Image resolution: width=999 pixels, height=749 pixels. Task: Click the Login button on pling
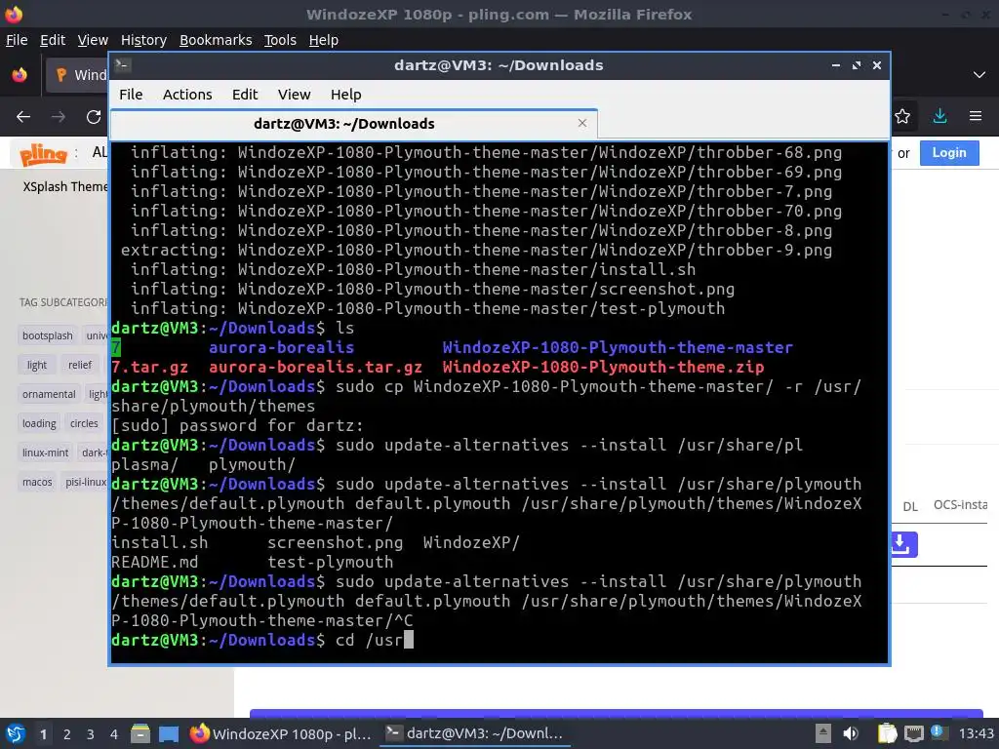[x=948, y=153]
